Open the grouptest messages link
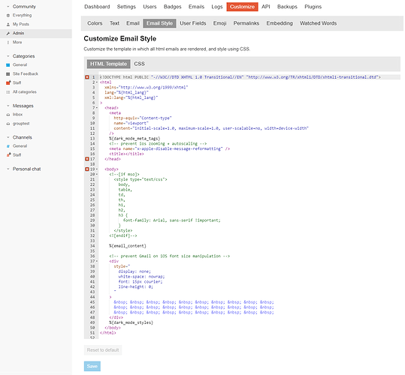The height and width of the screenshot is (375, 405). [21, 124]
